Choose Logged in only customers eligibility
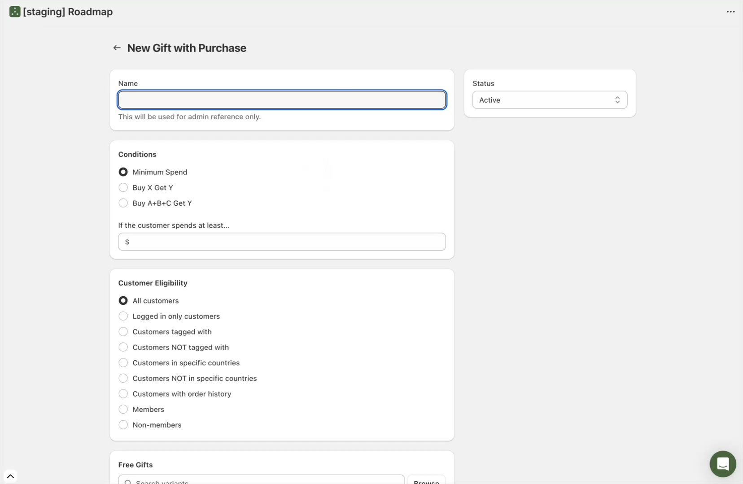743x484 pixels. 123,316
